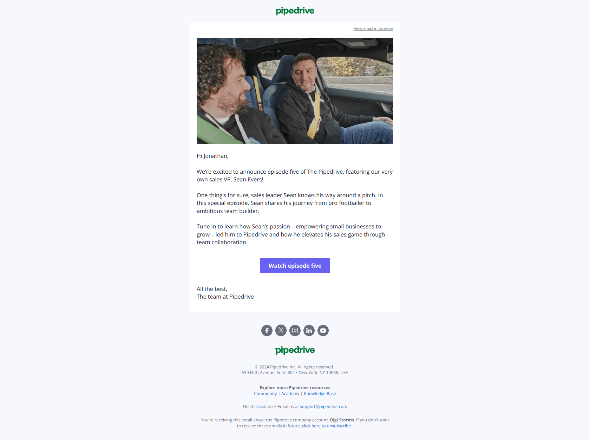This screenshot has width=590, height=440.
Task: Click the Watch episode five button
Action: click(295, 266)
